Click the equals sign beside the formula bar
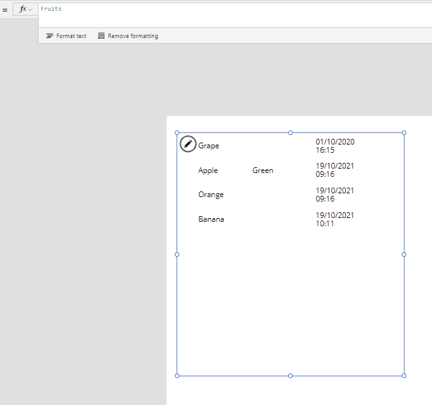This screenshot has width=432, height=405. [x=5, y=10]
